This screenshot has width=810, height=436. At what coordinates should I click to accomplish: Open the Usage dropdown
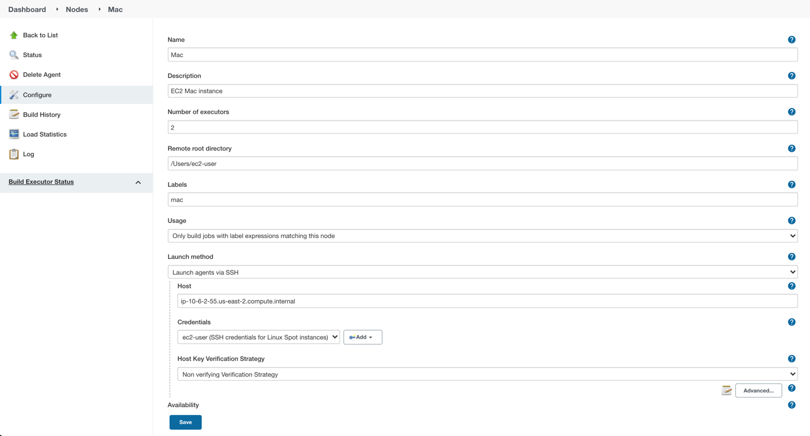[482, 236]
